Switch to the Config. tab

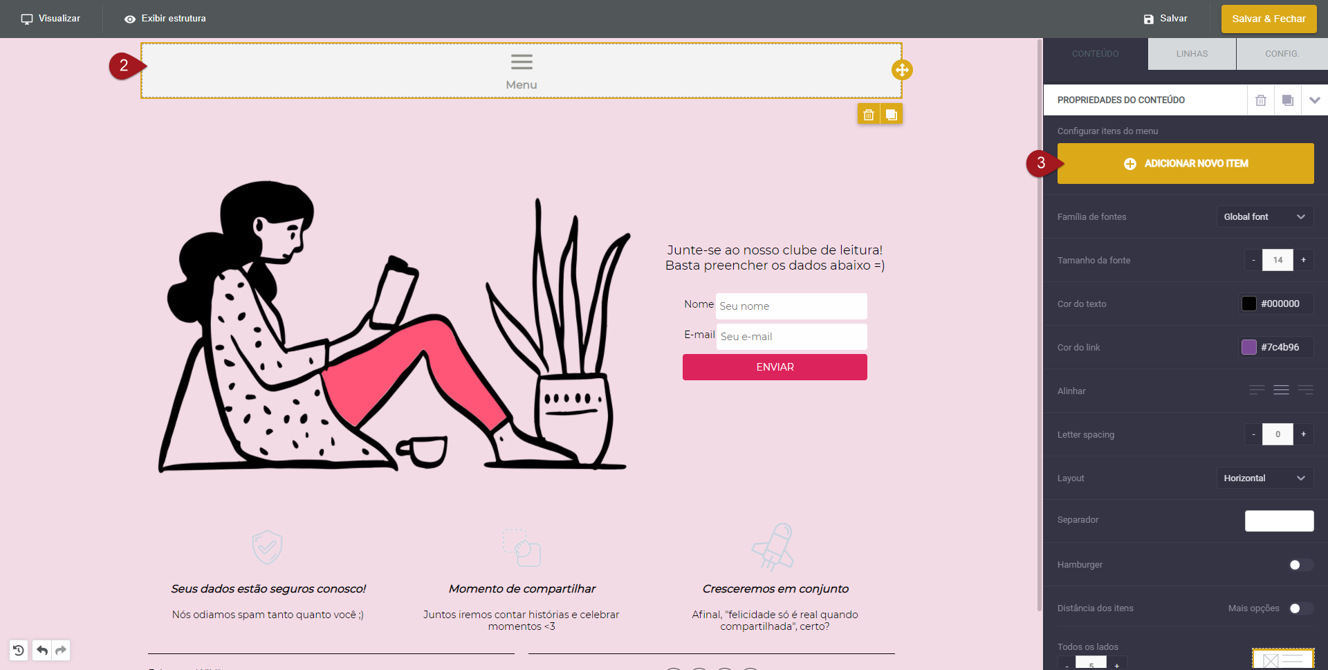(x=1282, y=54)
